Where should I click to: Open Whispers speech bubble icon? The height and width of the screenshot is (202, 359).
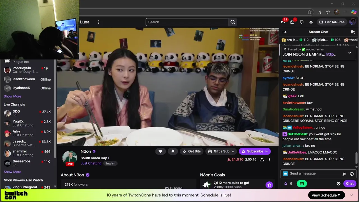pyautogui.click(x=302, y=22)
